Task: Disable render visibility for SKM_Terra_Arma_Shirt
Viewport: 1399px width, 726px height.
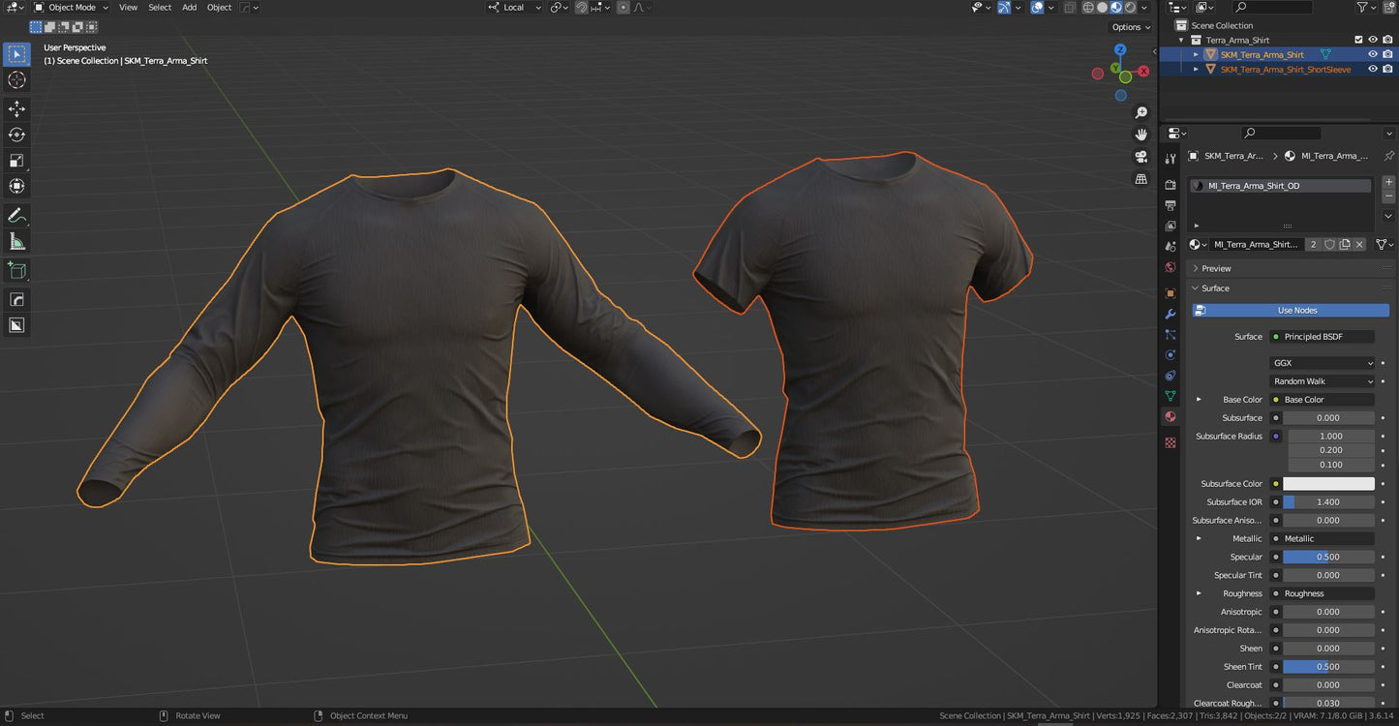Action: pos(1387,54)
